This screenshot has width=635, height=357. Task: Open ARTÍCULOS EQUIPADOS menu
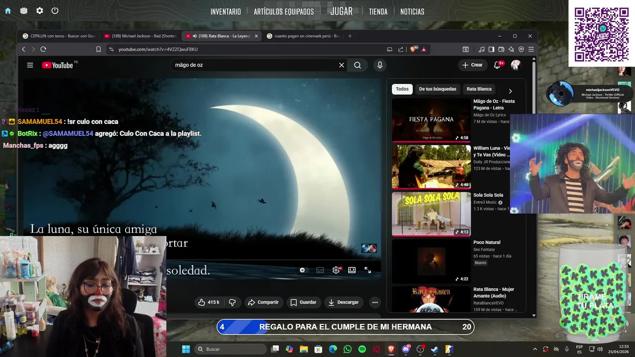click(x=284, y=11)
